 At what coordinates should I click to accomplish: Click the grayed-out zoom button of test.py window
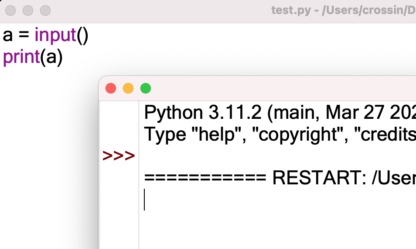[x=45, y=10]
